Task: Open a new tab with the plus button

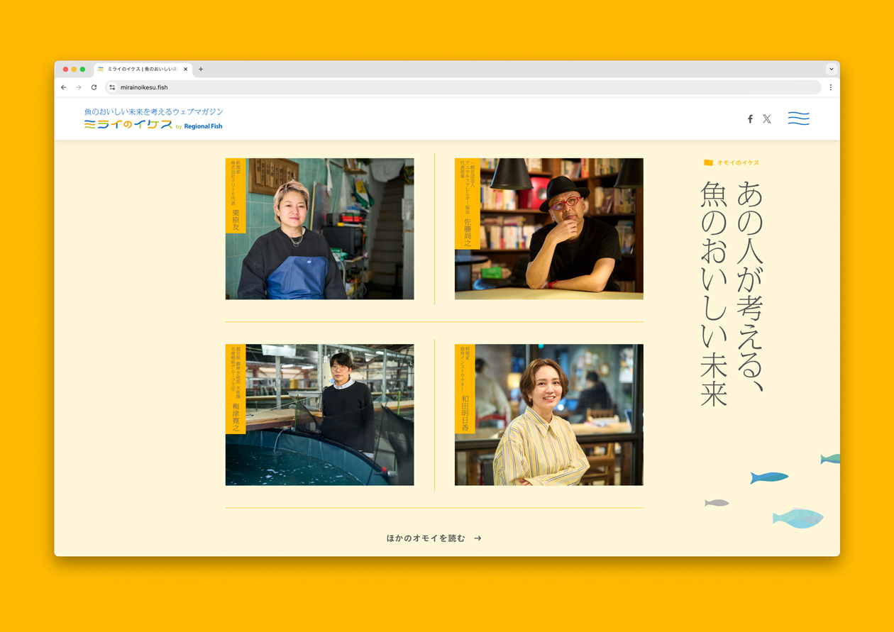Action: point(201,70)
